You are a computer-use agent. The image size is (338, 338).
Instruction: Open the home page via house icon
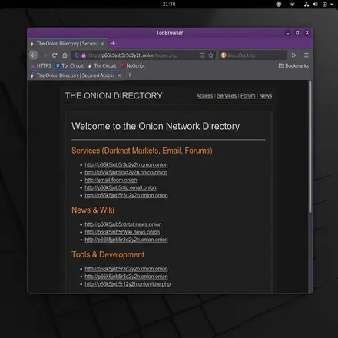point(65,55)
